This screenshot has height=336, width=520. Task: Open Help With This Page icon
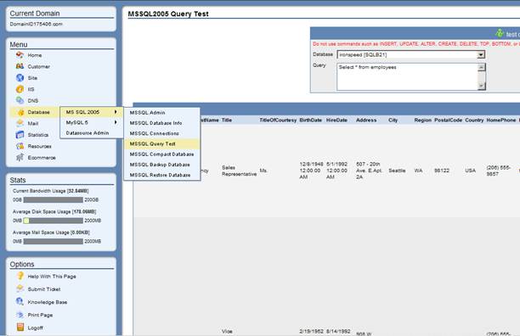(x=20, y=276)
